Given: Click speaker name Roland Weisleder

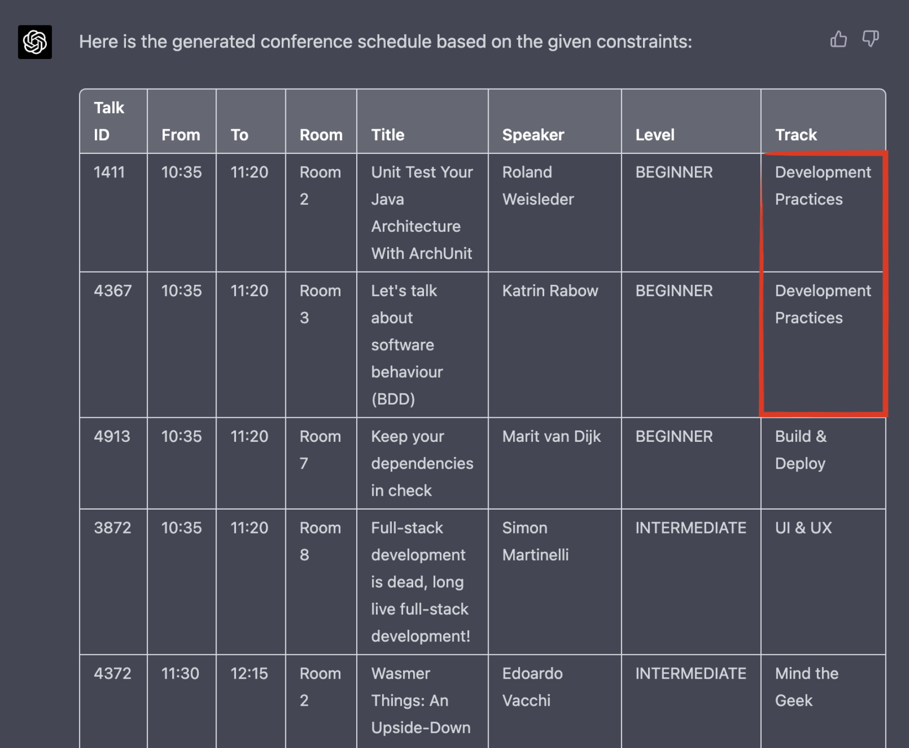Looking at the screenshot, I should (538, 185).
